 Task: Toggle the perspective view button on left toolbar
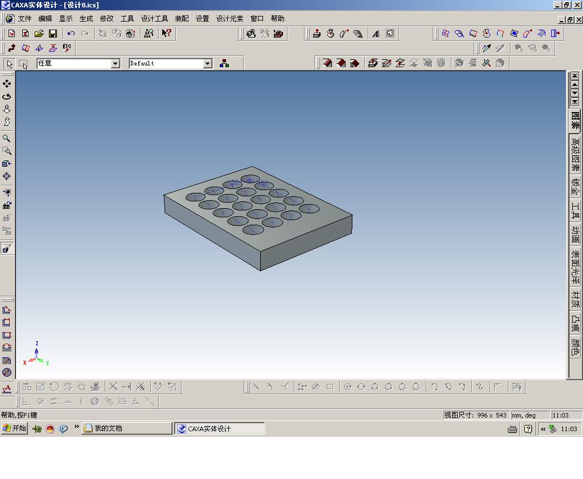click(x=7, y=248)
